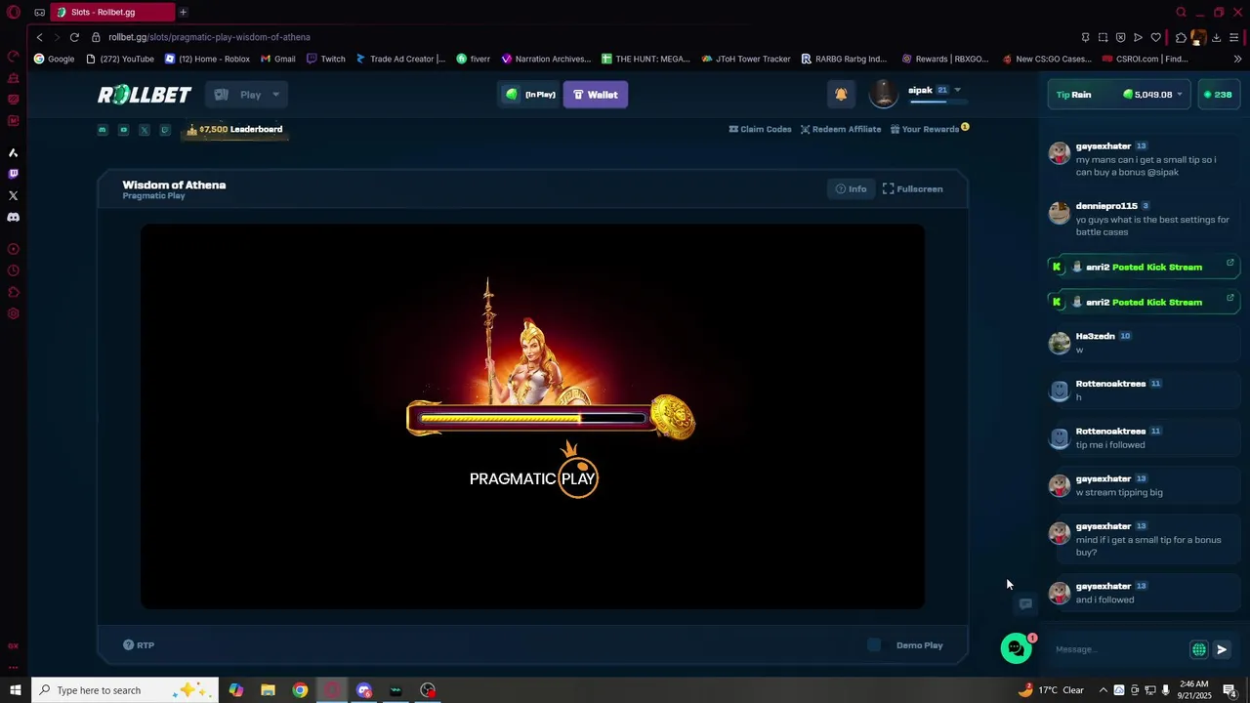
Task: Open the YouTube bookmark
Action: pyautogui.click(x=120, y=59)
